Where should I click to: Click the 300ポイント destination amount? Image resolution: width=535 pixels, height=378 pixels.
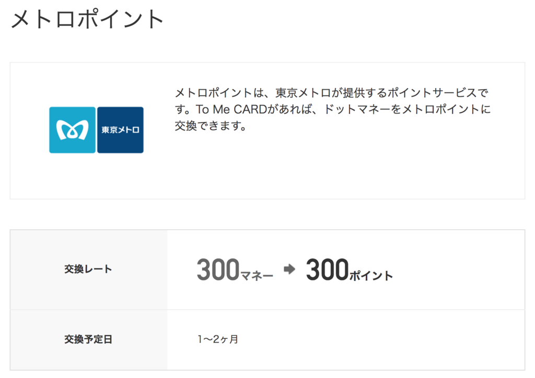[x=350, y=269]
